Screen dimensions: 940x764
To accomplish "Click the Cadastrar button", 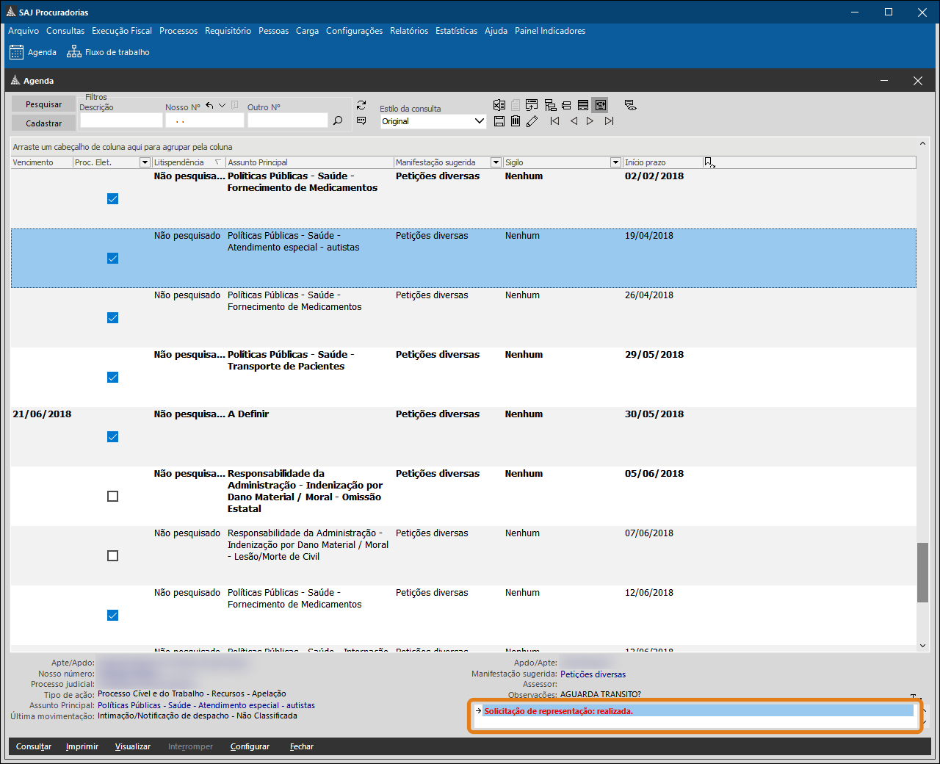I will pos(43,123).
